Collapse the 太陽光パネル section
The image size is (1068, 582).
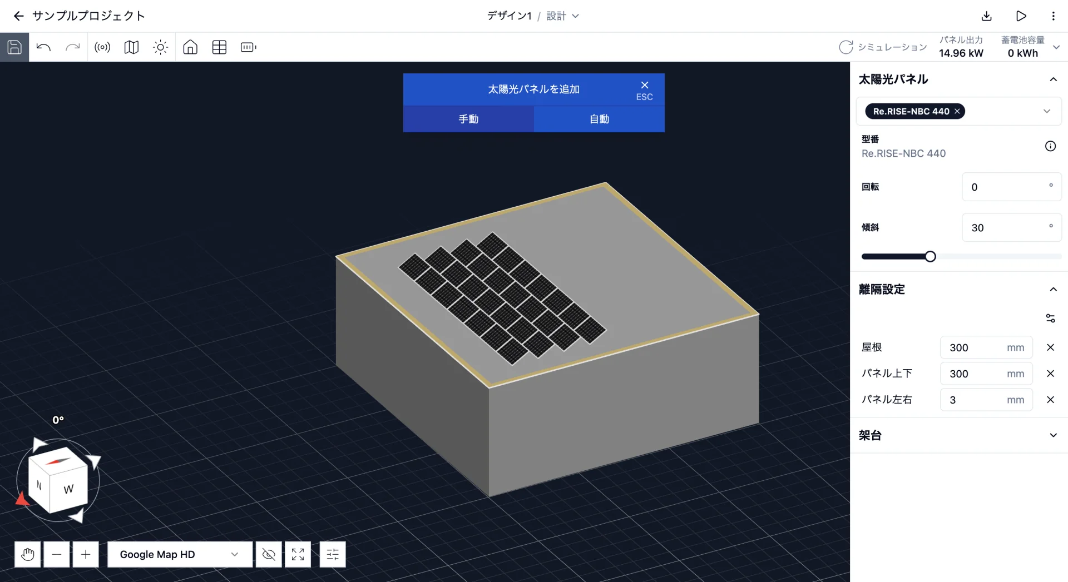1053,79
